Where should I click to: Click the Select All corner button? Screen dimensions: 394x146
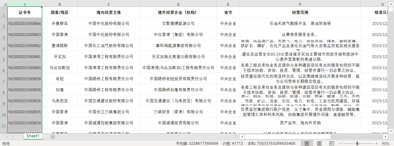coord(4,4)
